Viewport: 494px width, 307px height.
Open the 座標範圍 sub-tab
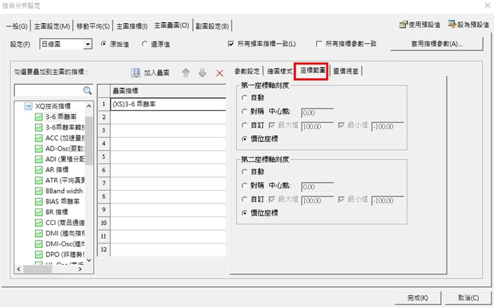click(312, 71)
